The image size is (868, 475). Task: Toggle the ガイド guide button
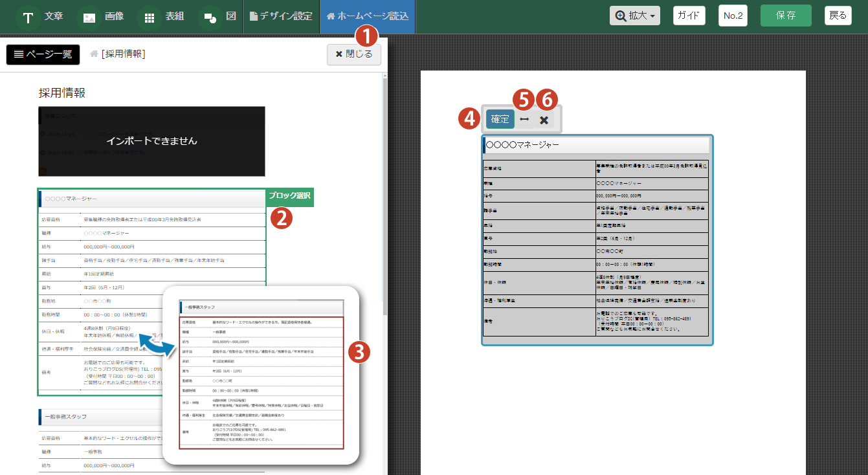pyautogui.click(x=689, y=16)
